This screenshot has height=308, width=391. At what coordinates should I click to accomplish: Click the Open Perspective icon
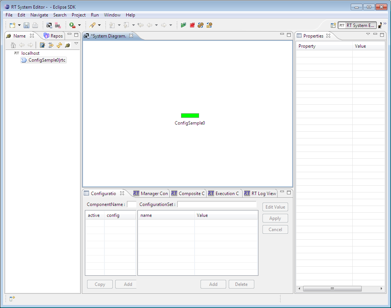[333, 26]
